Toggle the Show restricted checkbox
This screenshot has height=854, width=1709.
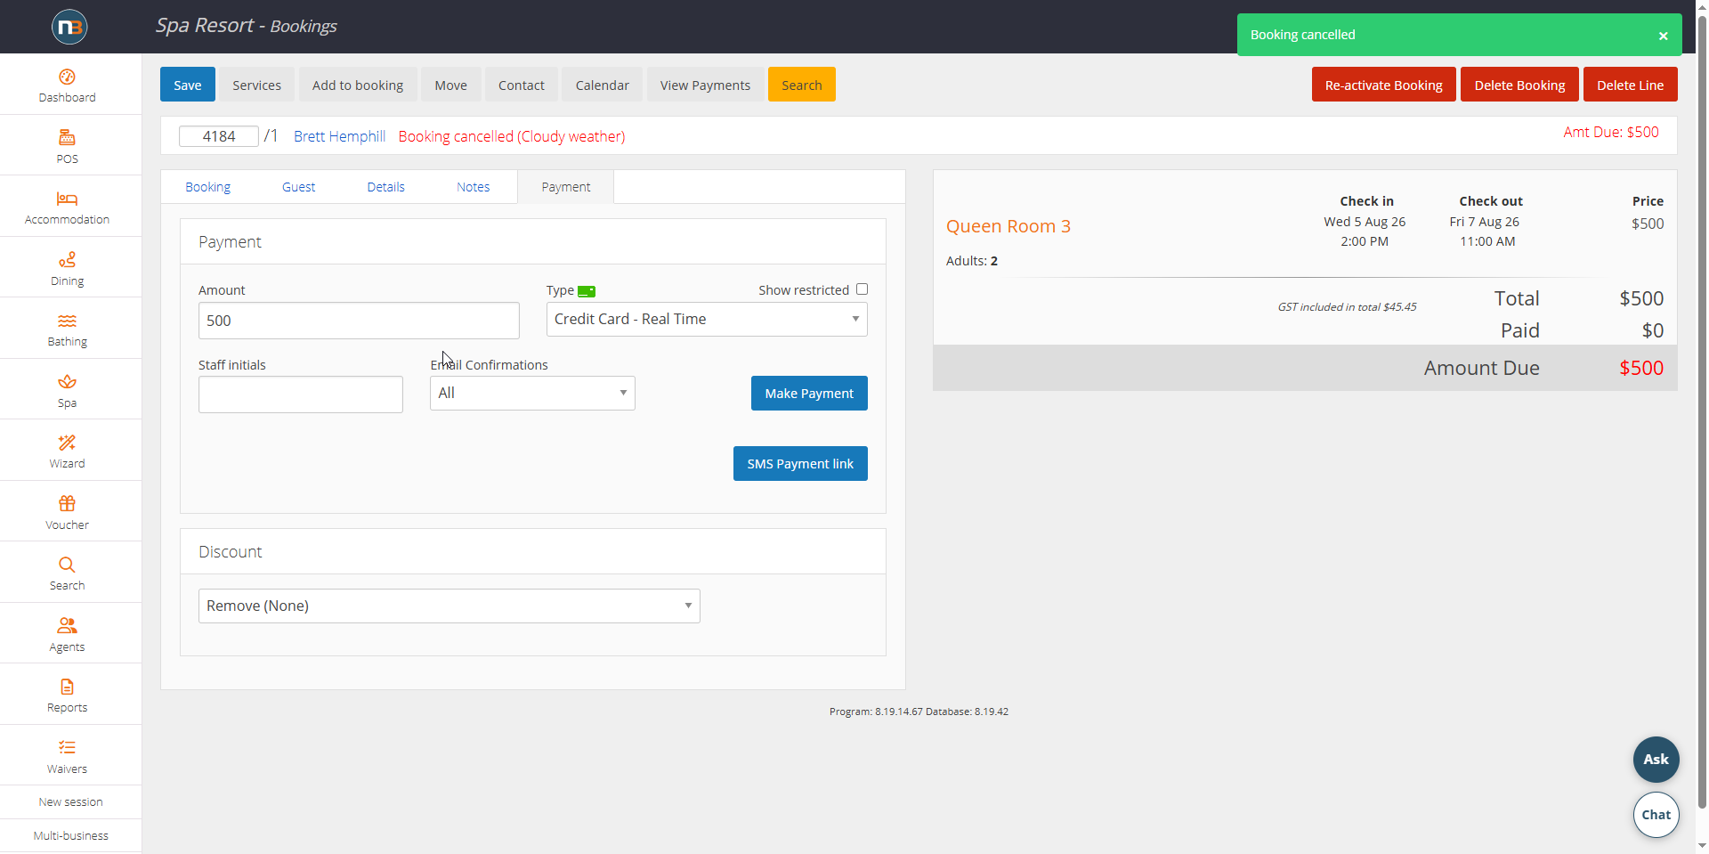[862, 289]
